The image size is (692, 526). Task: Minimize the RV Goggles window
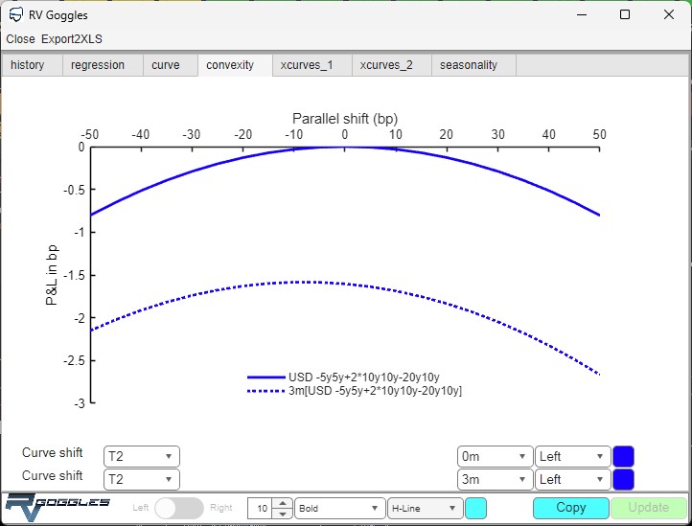pos(582,14)
